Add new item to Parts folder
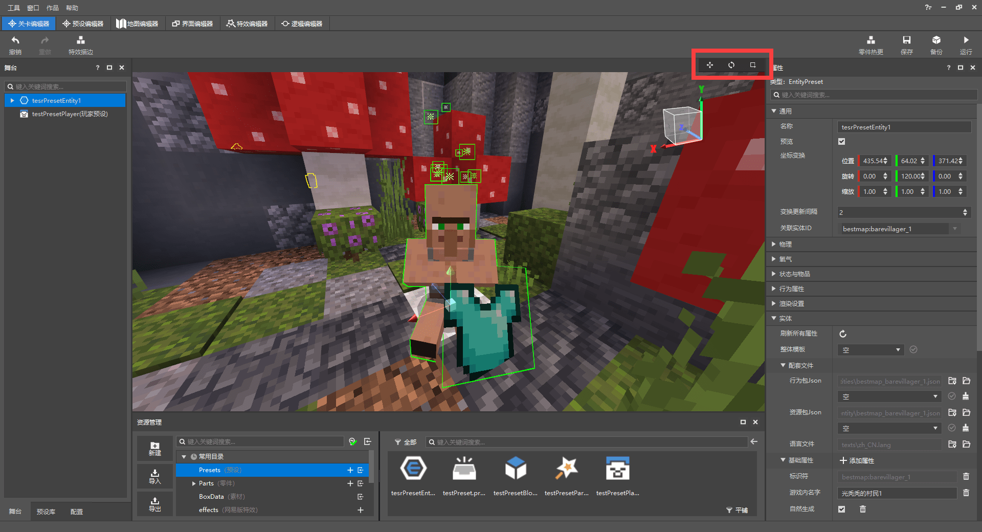982x532 pixels. (x=350, y=483)
